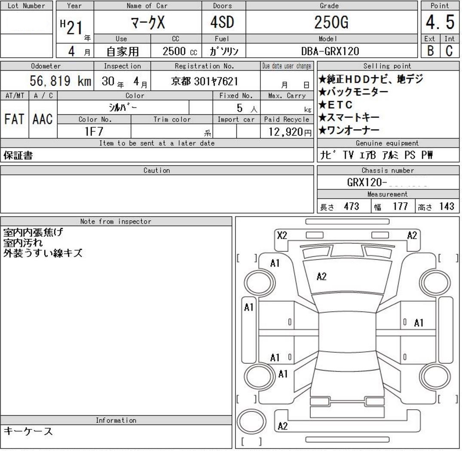Image resolution: width=462 pixels, height=451 pixels.
Task: Click the "Selling point" header
Action: coord(388,66)
